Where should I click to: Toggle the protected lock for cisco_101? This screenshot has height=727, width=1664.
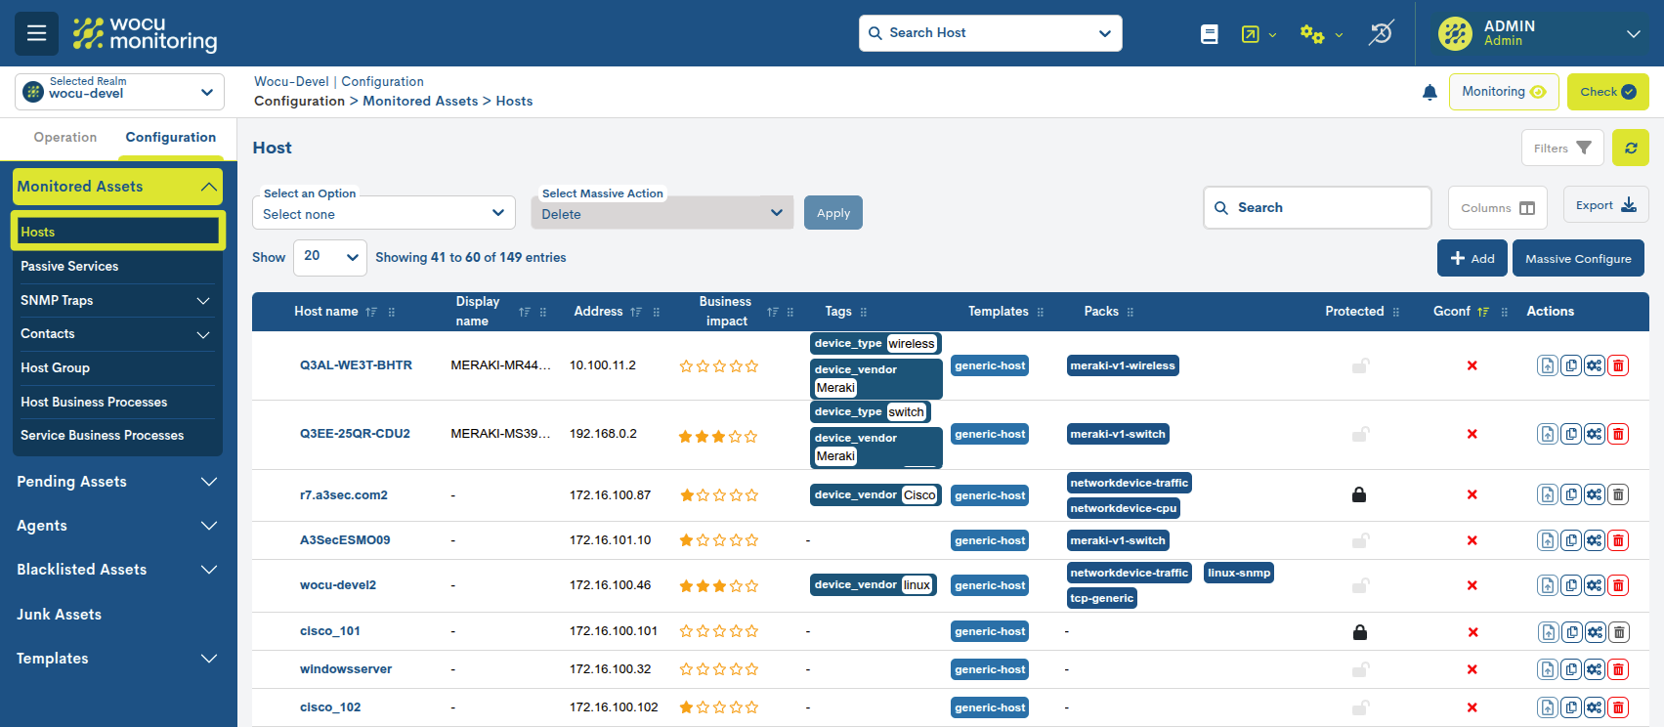coord(1359,632)
